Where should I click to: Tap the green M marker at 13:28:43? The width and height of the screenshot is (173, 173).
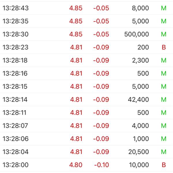coord(163,8)
